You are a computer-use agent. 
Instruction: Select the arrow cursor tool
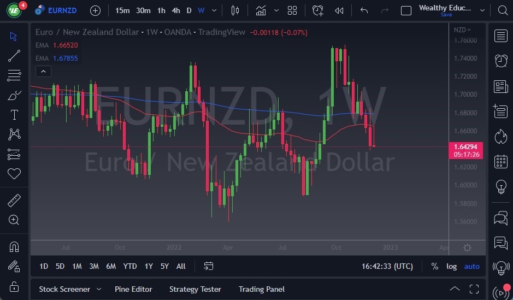click(14, 36)
